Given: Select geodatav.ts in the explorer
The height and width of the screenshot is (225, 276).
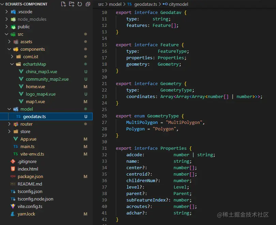Looking at the screenshot, I should (46, 116).
